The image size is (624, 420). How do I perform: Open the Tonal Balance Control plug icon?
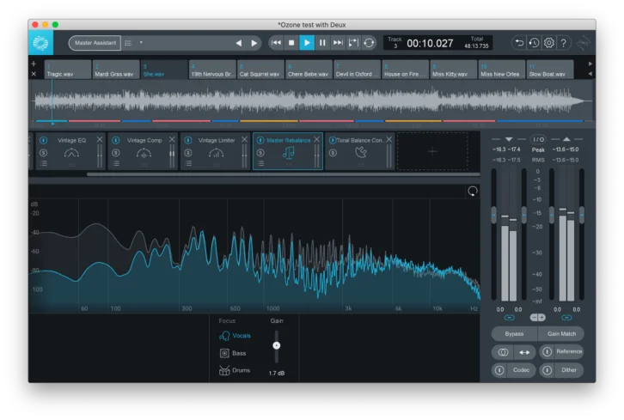pos(361,152)
